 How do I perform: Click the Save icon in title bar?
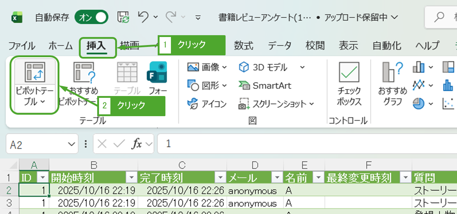pos(123,17)
